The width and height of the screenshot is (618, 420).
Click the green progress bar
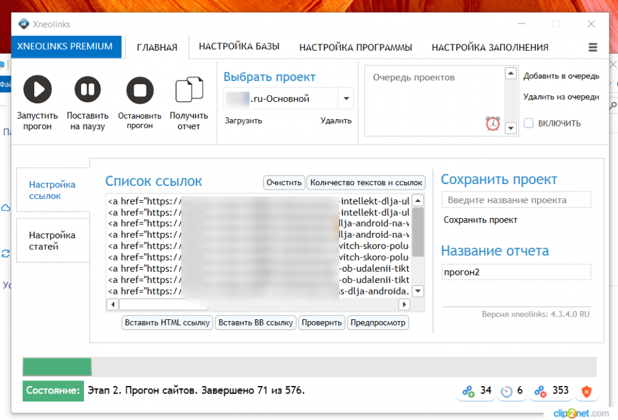point(57,367)
